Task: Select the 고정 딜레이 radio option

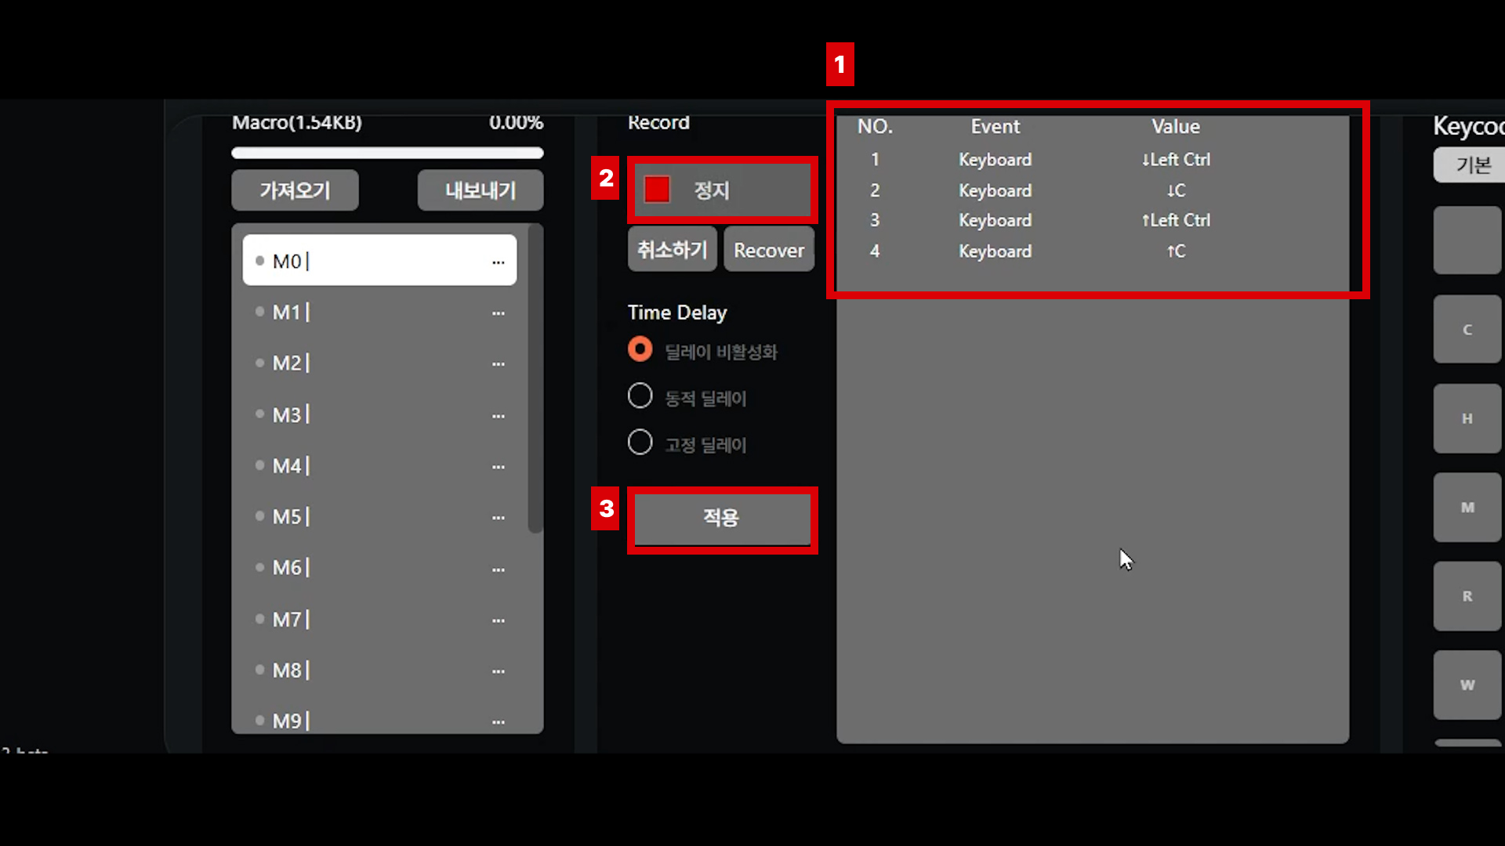Action: 640,443
